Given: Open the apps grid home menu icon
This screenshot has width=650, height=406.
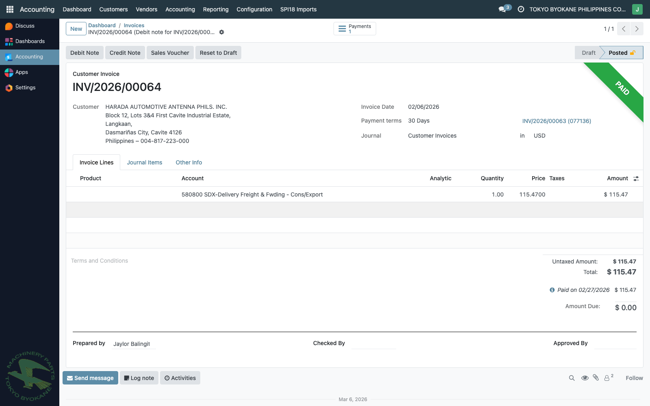Looking at the screenshot, I should [10, 9].
